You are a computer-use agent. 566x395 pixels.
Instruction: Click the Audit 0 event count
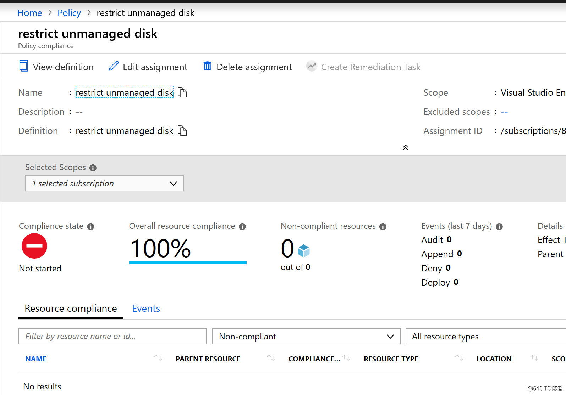436,240
